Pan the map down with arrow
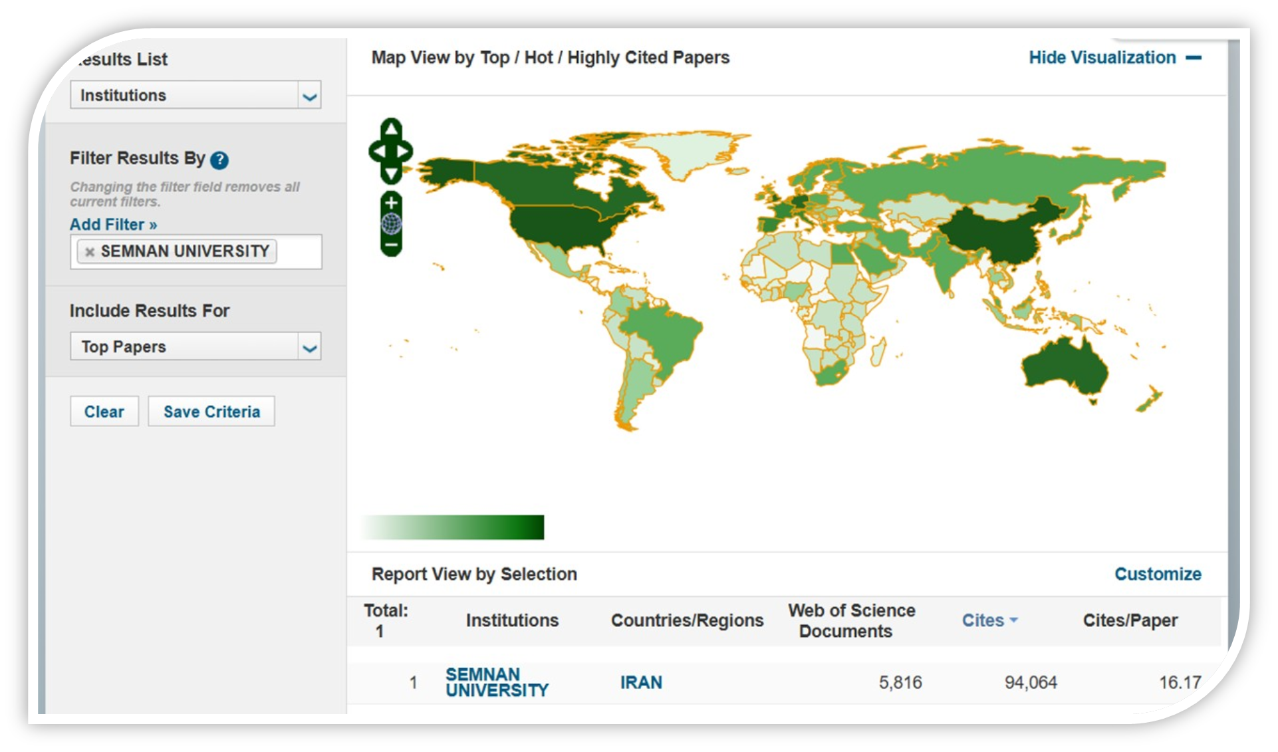This screenshot has width=1278, height=752. [391, 175]
